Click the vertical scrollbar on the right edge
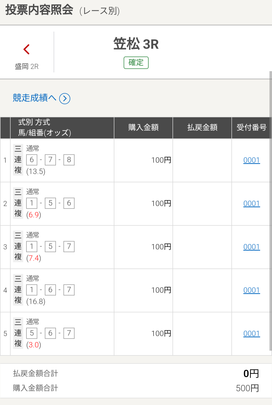Screen dimensions: 272x405 coord(271,211)
